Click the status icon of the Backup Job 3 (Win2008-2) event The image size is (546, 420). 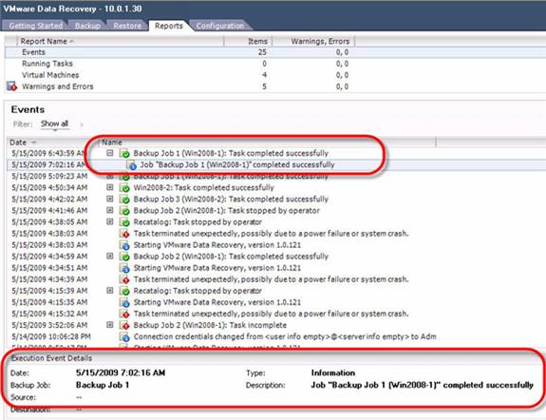pyautogui.click(x=124, y=200)
